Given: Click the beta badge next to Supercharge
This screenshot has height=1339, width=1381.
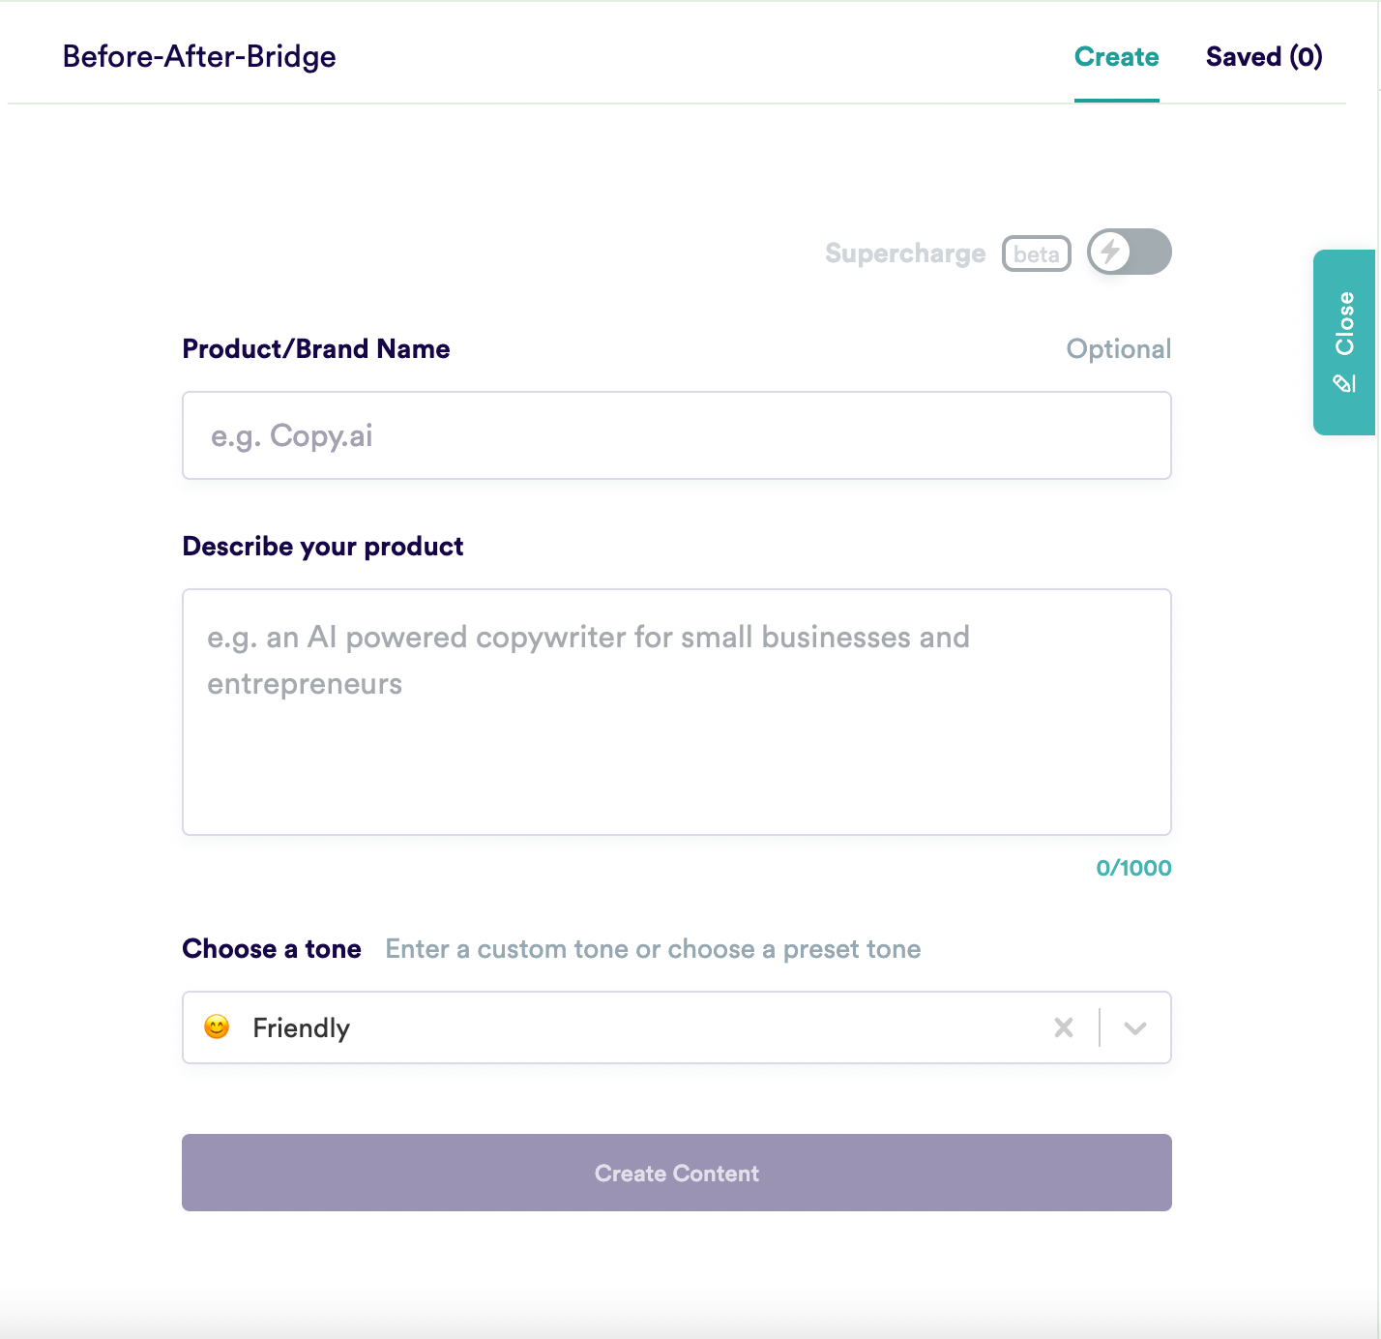Looking at the screenshot, I should (x=1036, y=253).
